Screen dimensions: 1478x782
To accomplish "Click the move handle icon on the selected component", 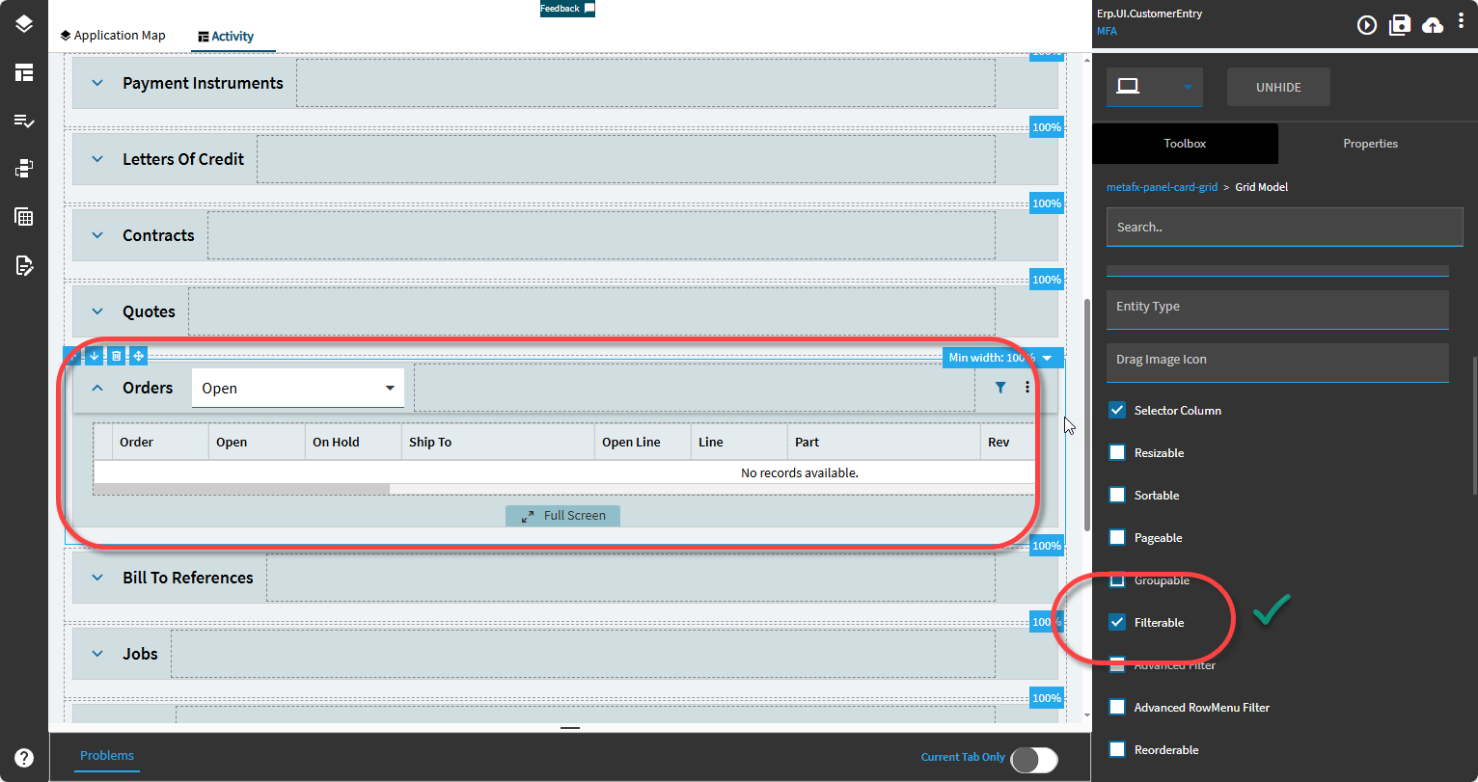I will click(138, 356).
